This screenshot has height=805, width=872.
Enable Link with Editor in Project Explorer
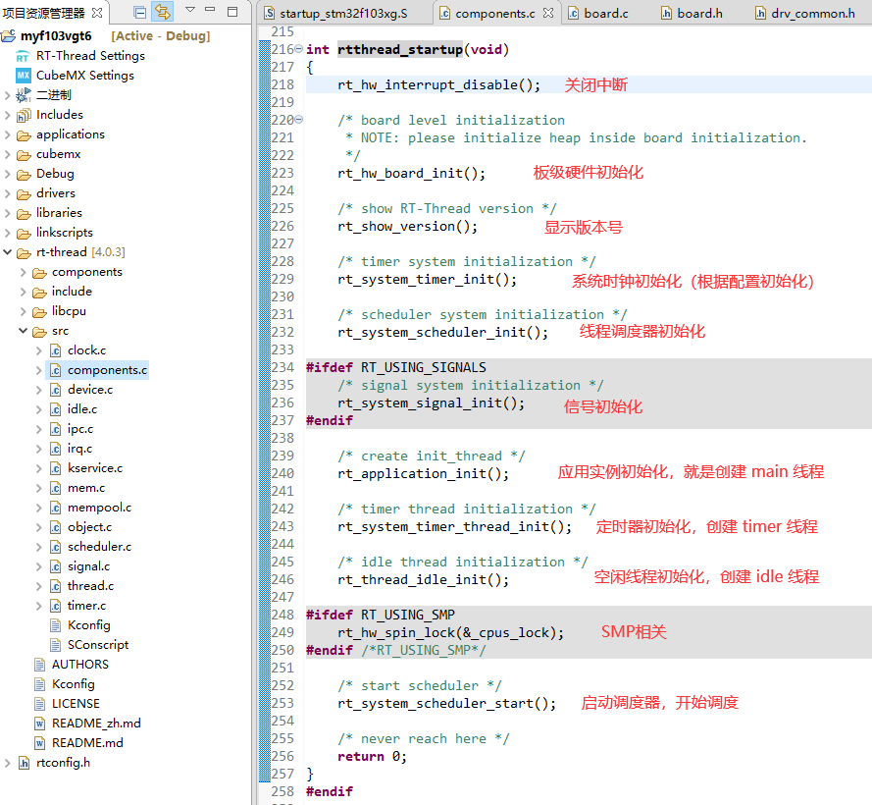tap(162, 10)
